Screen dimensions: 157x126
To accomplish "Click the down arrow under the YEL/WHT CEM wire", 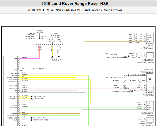I will [52, 57].
